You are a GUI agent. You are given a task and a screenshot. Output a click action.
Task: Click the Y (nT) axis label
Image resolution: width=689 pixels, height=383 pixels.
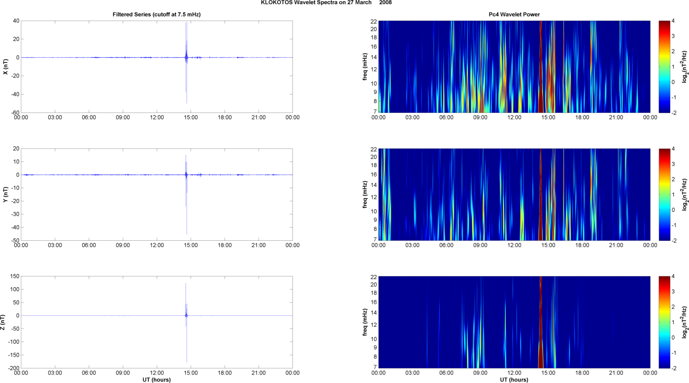[6, 194]
